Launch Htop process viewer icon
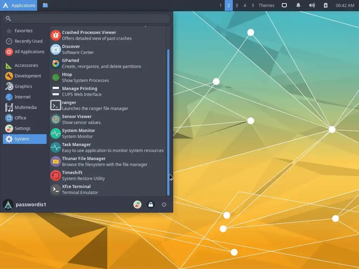 pyautogui.click(x=55, y=77)
